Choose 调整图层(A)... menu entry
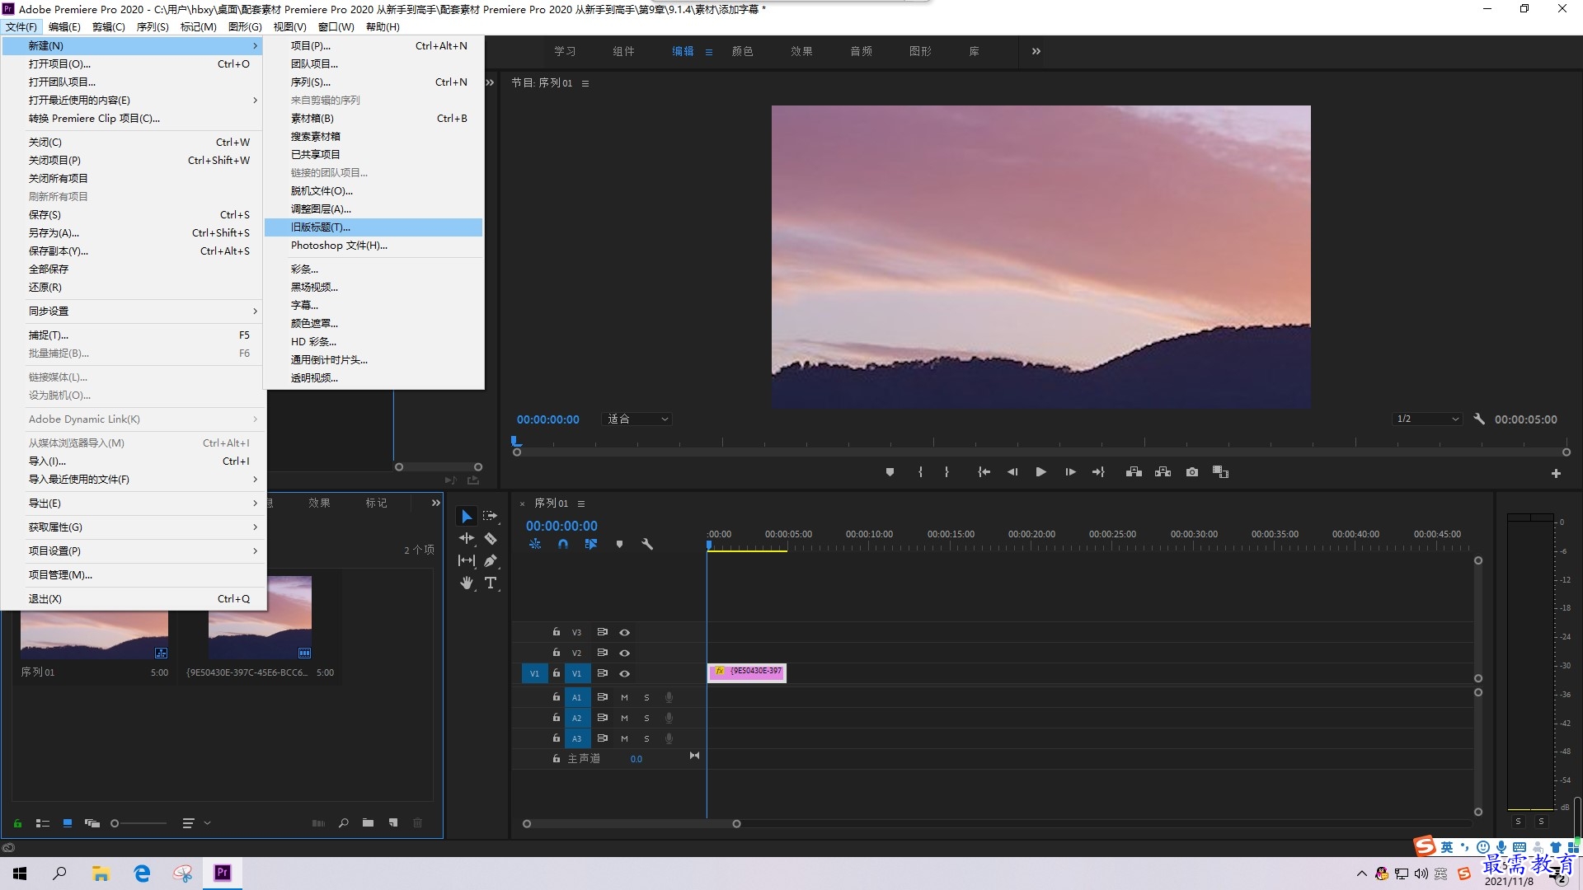This screenshot has height=890, width=1583. tap(373, 209)
